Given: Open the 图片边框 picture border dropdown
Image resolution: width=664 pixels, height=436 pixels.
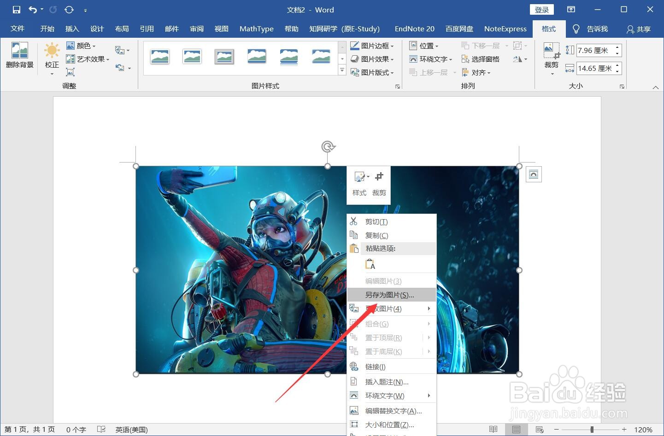Looking at the screenshot, I should [x=372, y=46].
